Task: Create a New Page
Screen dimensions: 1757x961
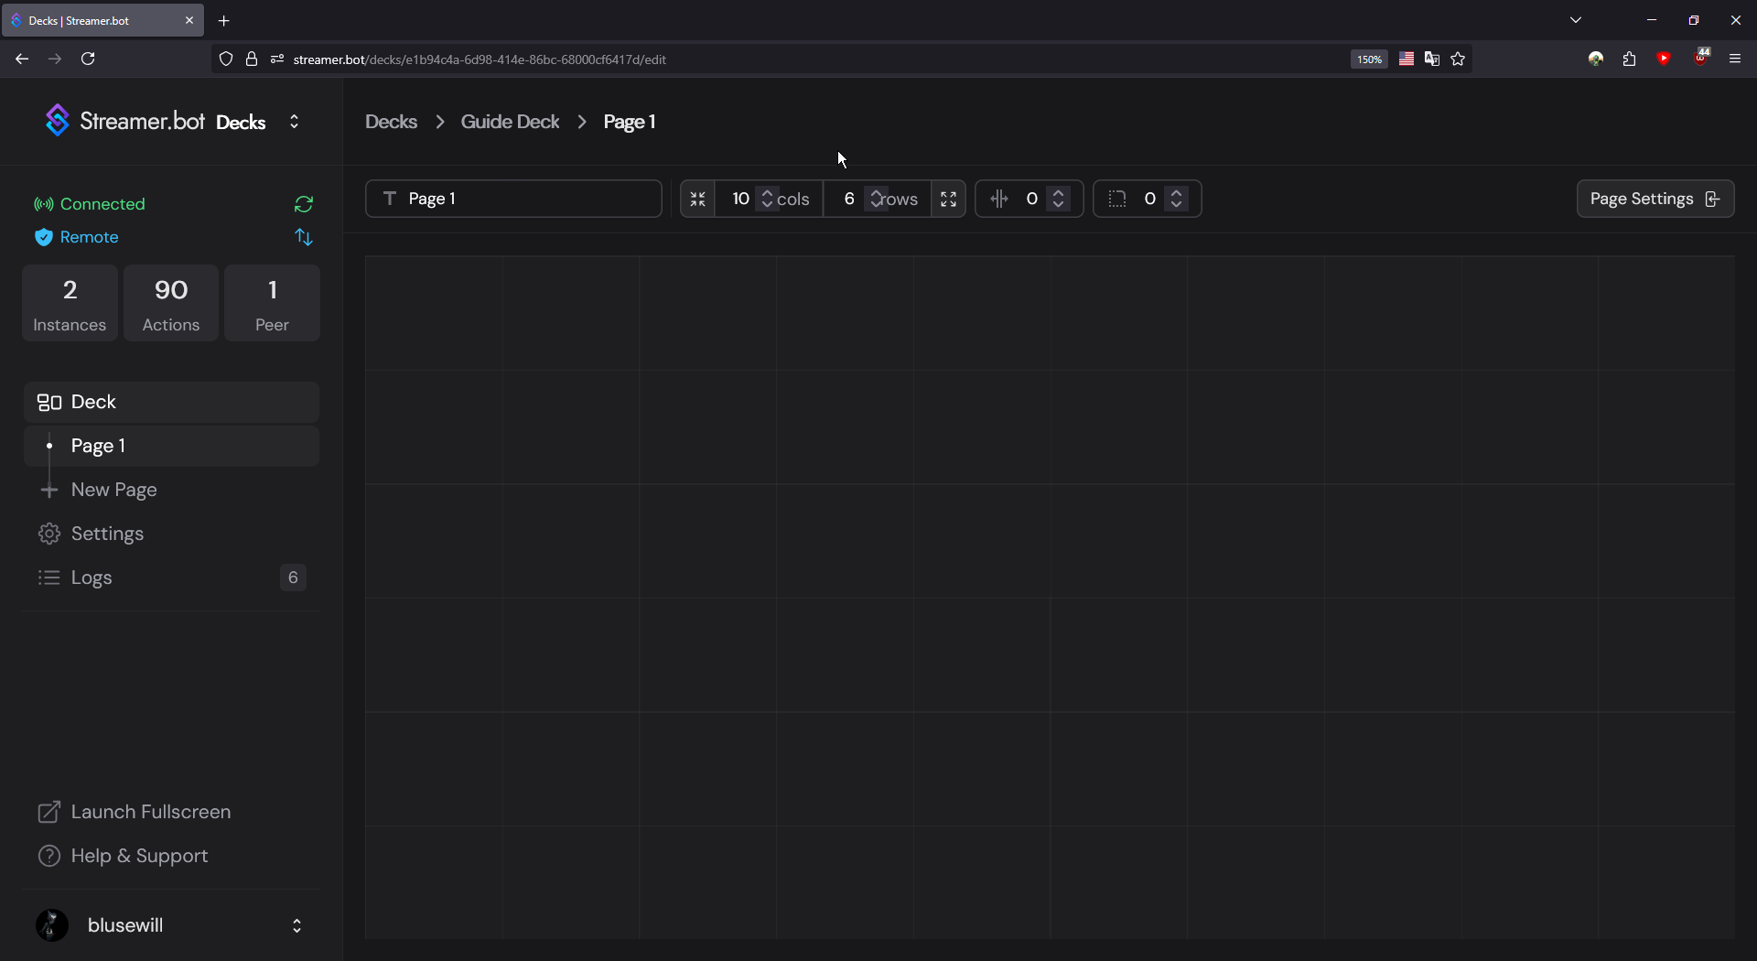Action: [x=113, y=490]
